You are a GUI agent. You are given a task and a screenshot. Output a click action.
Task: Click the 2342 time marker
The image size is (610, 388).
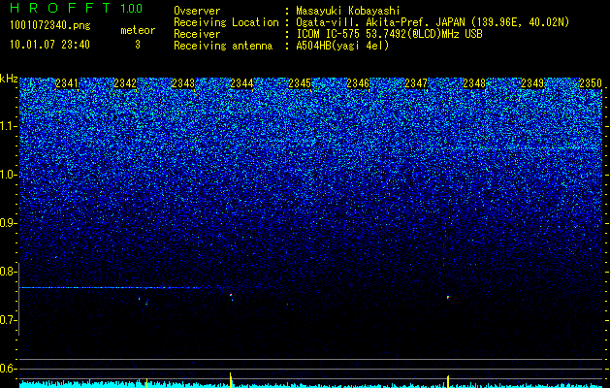125,83
